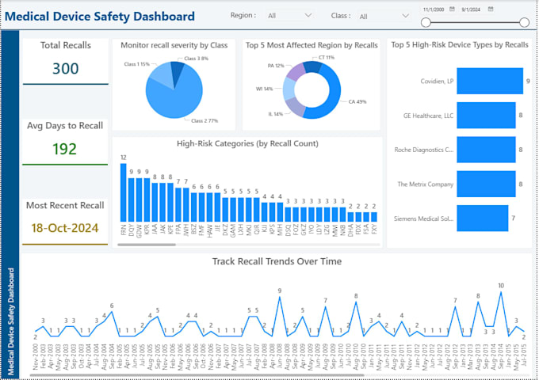Select the WI 14% donut segment
The height and width of the screenshot is (380, 539).
pos(289,89)
